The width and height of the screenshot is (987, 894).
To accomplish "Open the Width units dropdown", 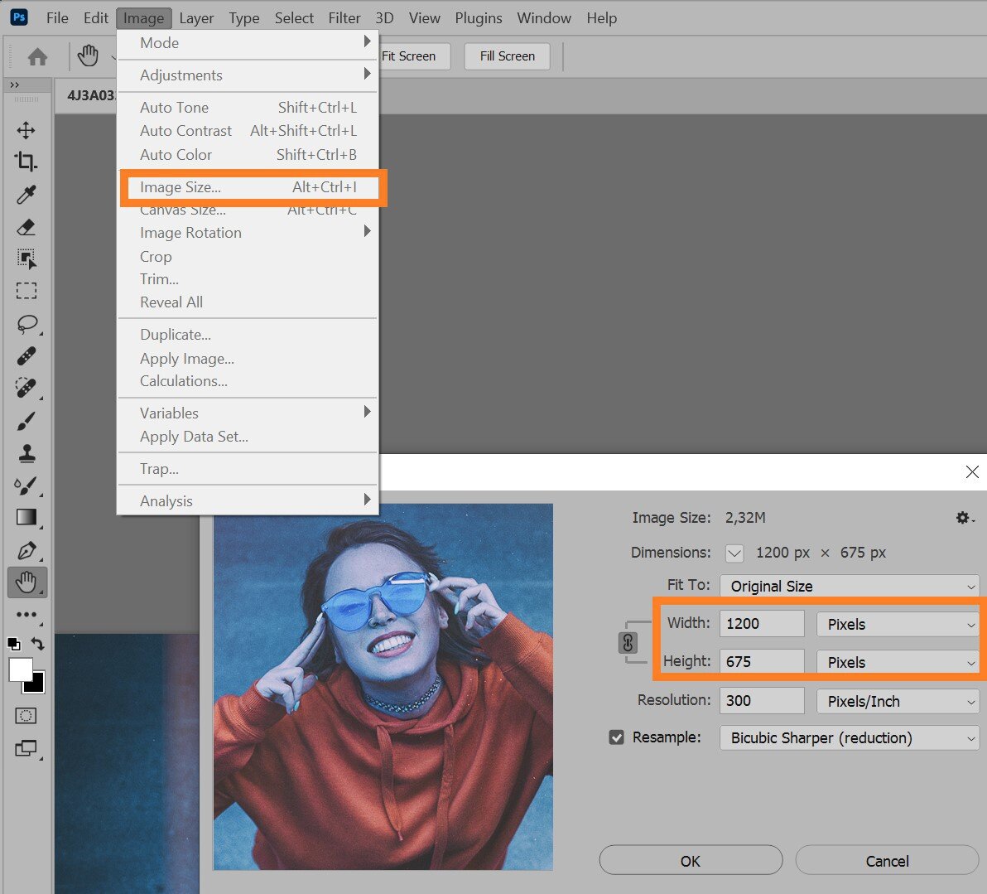I will 898,625.
